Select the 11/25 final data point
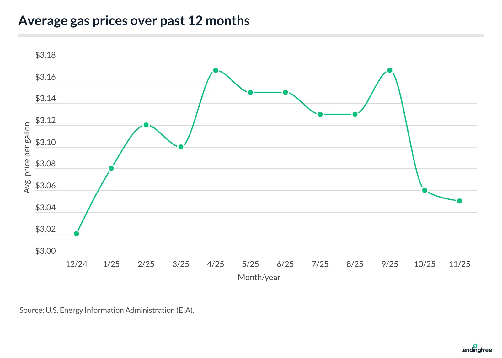Viewport: 502px width, 358px height. [x=459, y=201]
